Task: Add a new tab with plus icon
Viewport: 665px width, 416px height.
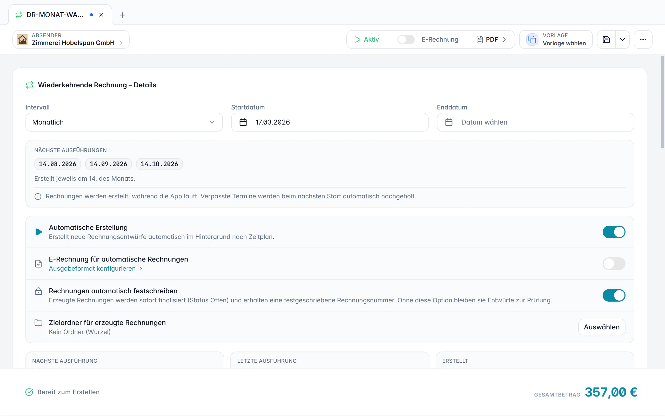Action: click(123, 15)
